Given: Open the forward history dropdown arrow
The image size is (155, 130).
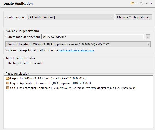Looking at the screenshot, I should 146,3.
